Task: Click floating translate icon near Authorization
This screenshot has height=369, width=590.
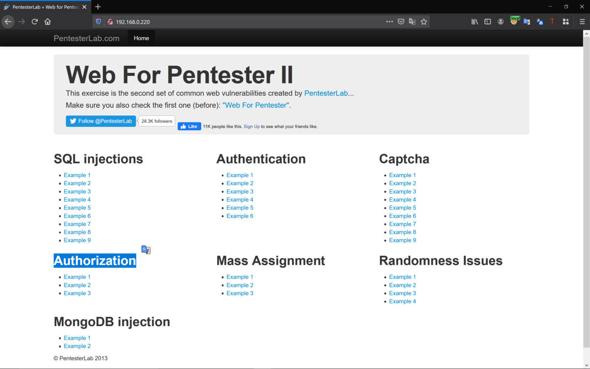Action: (146, 250)
